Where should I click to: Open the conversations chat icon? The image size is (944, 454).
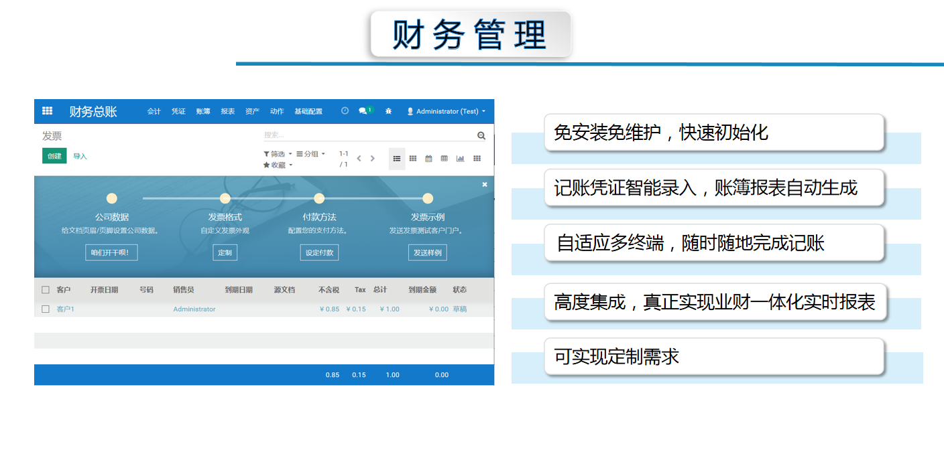point(363,111)
